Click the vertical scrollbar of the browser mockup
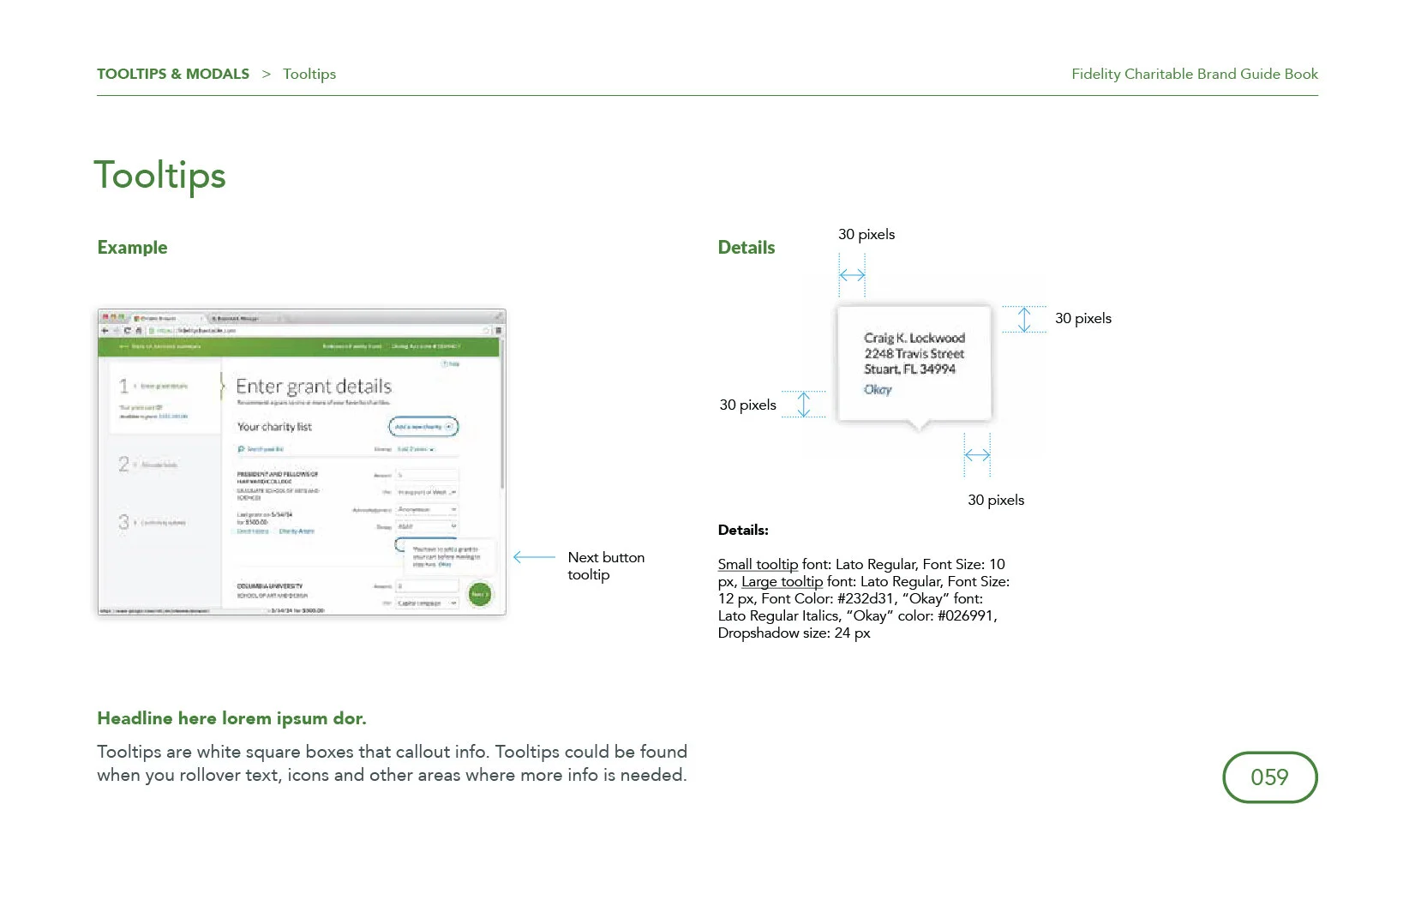This screenshot has width=1415, height=900. point(502,415)
